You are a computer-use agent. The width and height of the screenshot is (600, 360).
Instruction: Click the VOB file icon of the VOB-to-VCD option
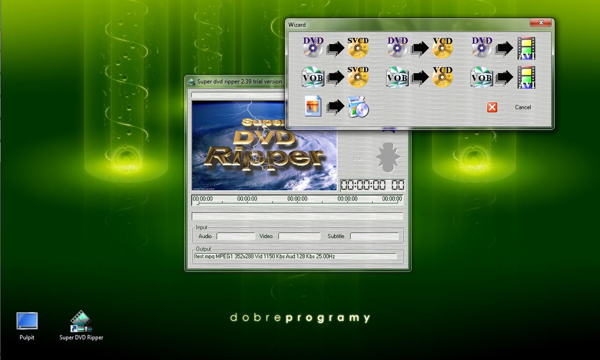pos(397,77)
